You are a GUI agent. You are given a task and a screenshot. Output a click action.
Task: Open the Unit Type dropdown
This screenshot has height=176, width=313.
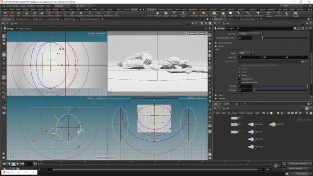pyautogui.click(x=250, y=34)
